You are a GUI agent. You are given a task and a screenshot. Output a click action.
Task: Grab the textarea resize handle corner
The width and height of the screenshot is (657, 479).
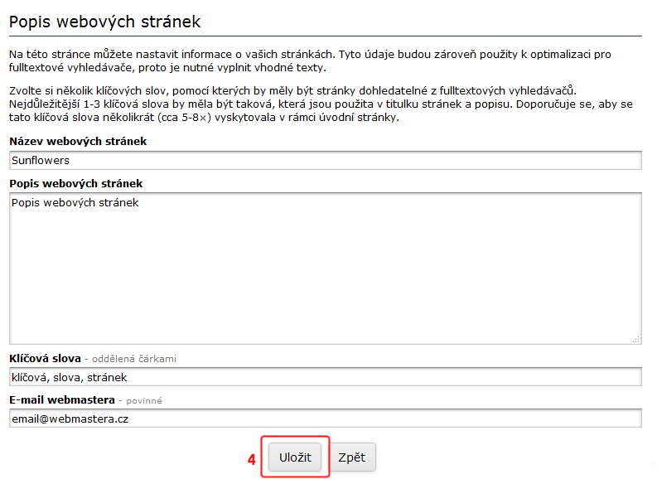click(636, 339)
